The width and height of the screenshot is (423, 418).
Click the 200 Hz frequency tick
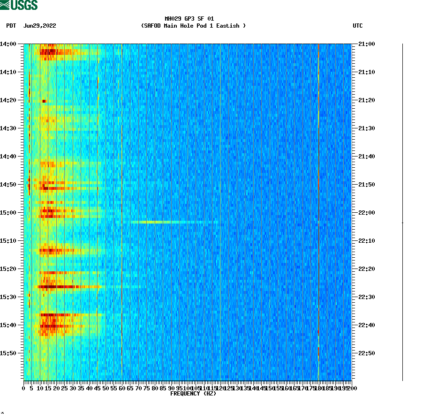click(x=353, y=388)
